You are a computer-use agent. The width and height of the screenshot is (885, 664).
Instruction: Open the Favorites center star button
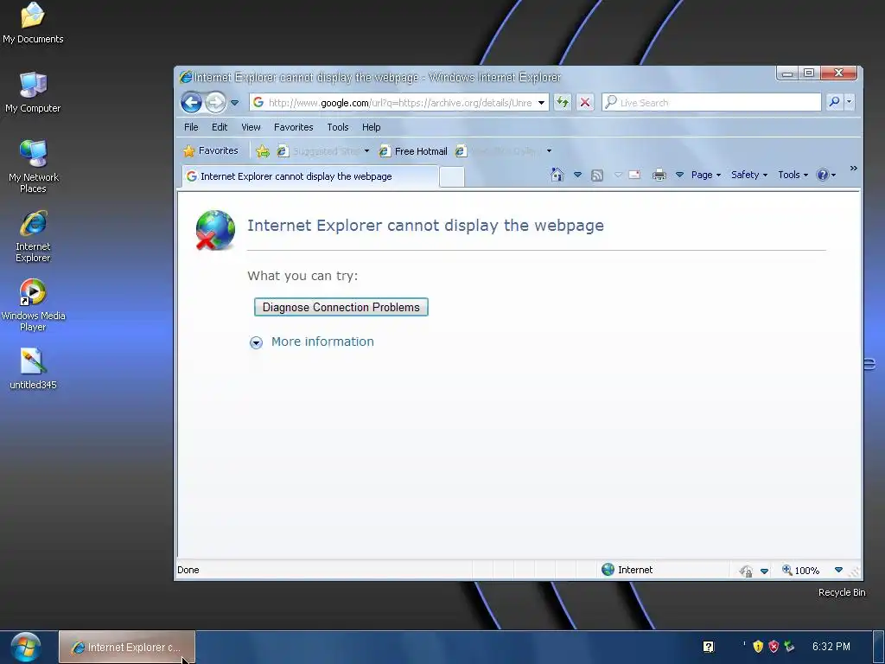pyautogui.click(x=211, y=150)
